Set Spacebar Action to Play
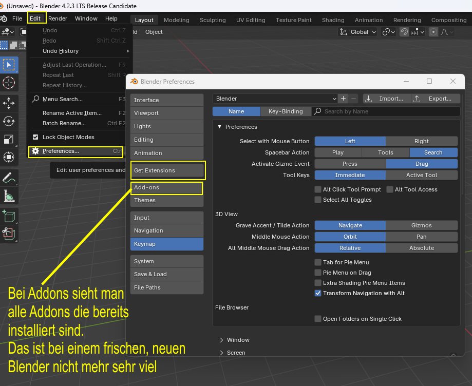 338,152
